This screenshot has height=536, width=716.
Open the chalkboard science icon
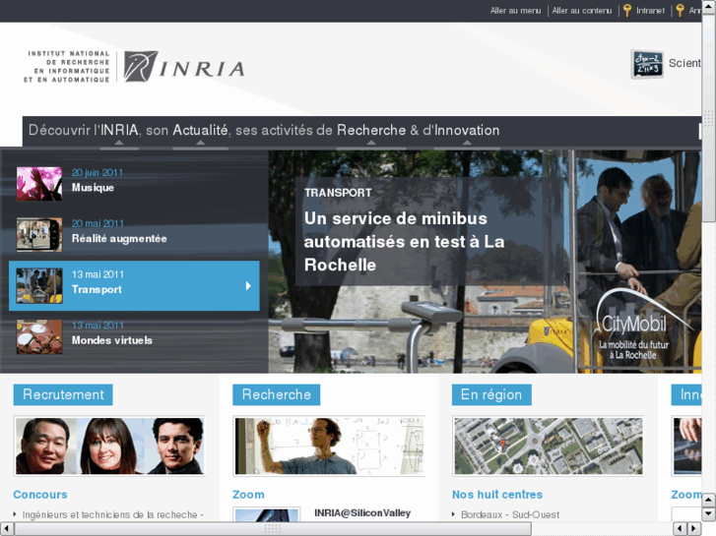(x=647, y=64)
